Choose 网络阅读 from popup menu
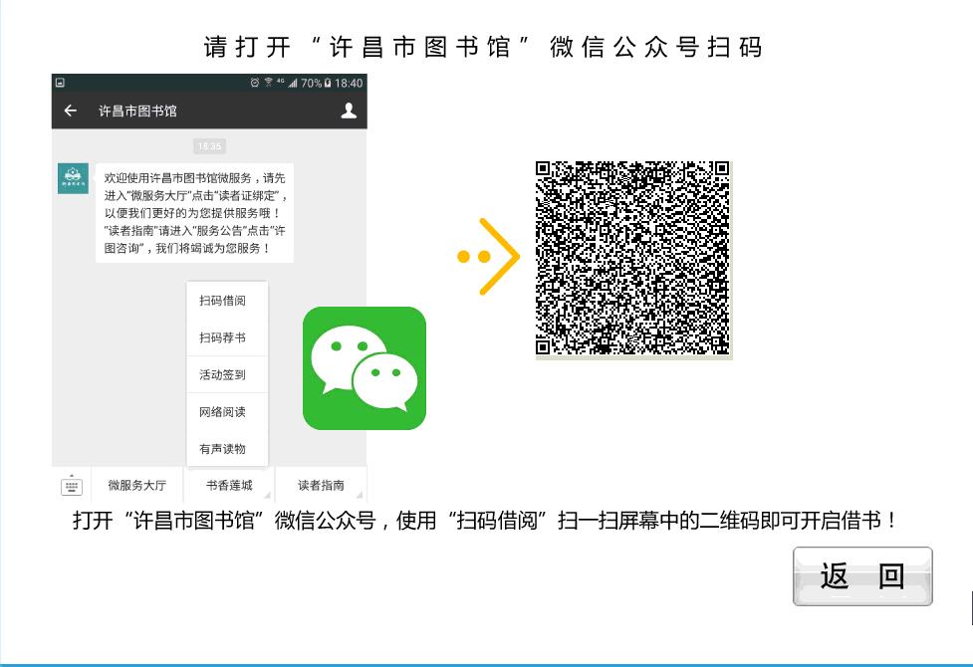Image resolution: width=973 pixels, height=667 pixels. [223, 412]
